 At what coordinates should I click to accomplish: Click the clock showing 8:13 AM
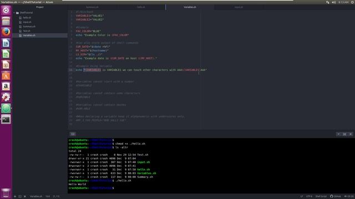click(343, 2)
